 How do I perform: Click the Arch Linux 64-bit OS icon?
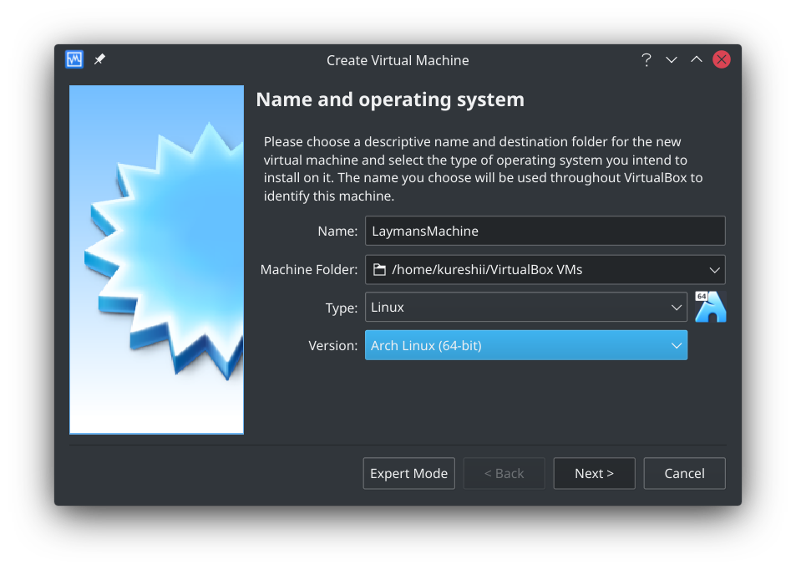click(710, 307)
